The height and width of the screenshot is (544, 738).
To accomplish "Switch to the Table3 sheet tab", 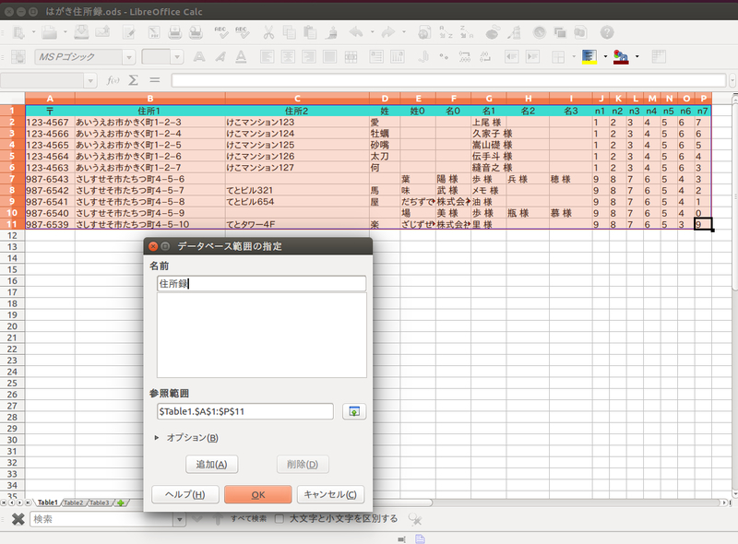I will click(100, 503).
